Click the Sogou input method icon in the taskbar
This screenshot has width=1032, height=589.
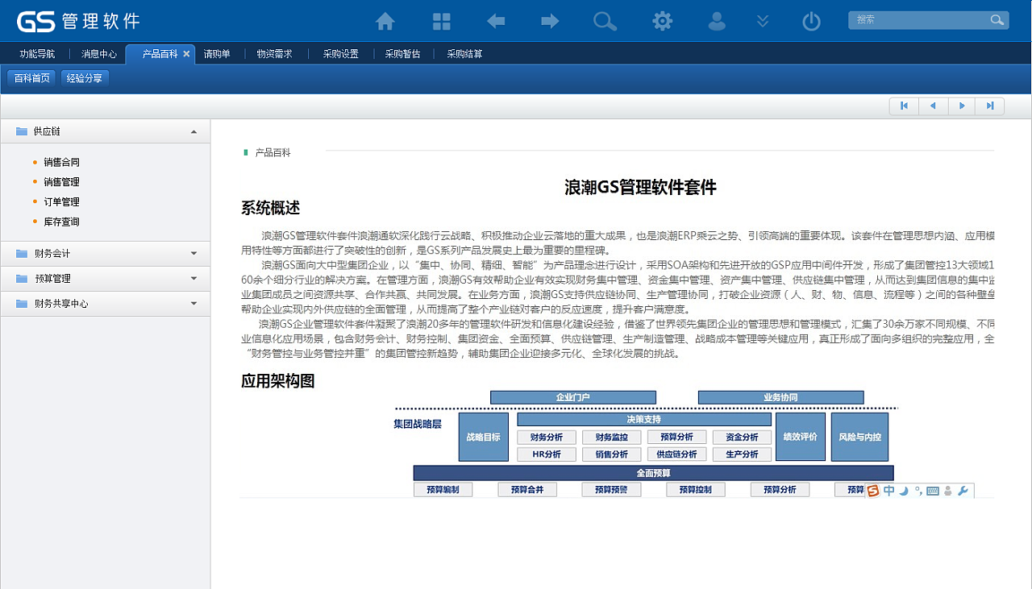coord(873,490)
